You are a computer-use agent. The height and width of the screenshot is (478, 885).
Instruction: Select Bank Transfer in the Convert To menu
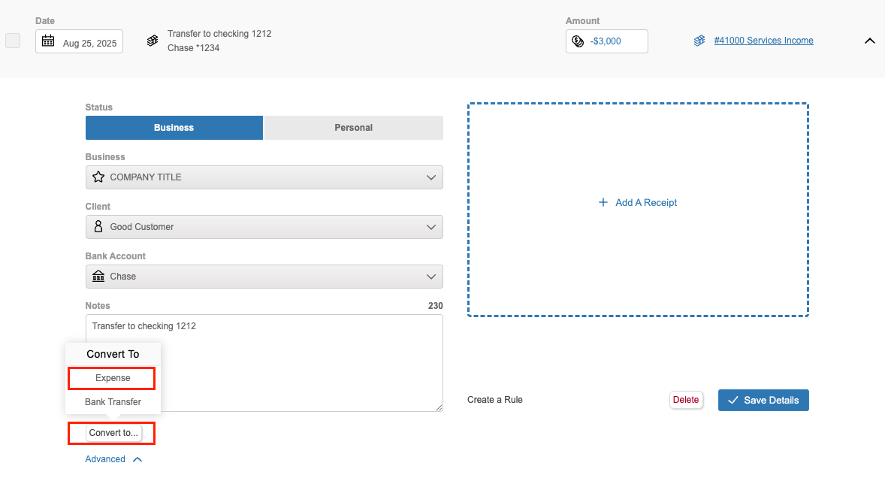click(x=113, y=402)
